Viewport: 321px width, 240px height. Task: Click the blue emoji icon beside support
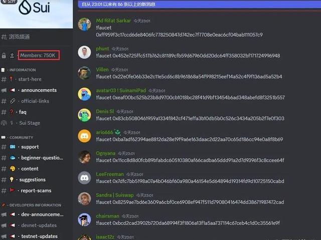13,147
